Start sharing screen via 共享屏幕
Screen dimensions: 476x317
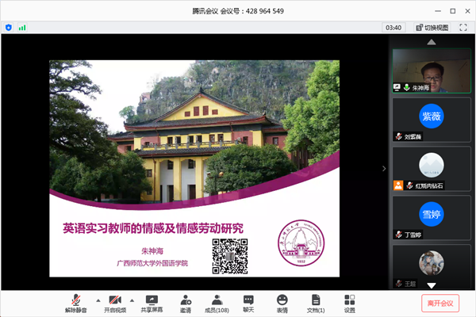click(152, 301)
